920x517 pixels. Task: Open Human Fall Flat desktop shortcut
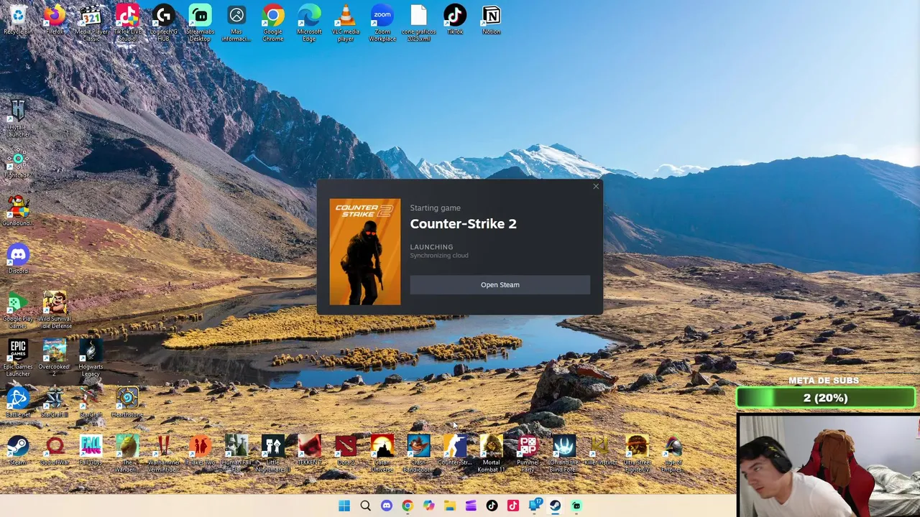pyautogui.click(x=236, y=454)
